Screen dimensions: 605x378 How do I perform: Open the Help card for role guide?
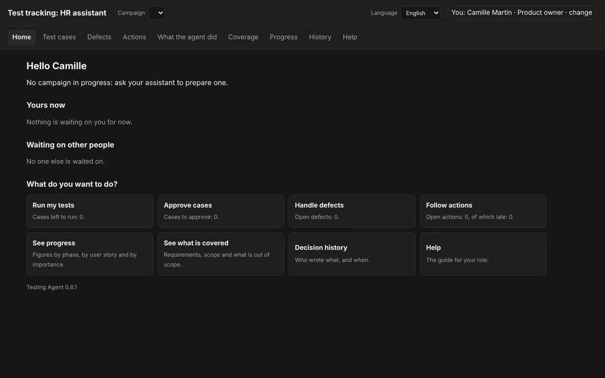point(483,254)
